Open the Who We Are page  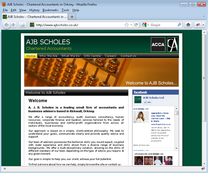click(48, 56)
